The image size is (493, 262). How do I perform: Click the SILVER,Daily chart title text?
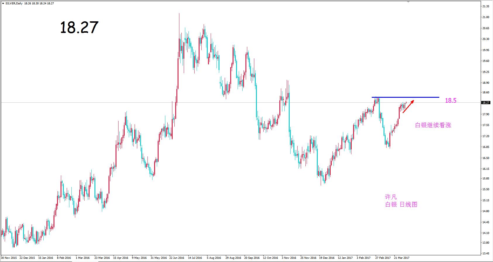pyautogui.click(x=14, y=4)
